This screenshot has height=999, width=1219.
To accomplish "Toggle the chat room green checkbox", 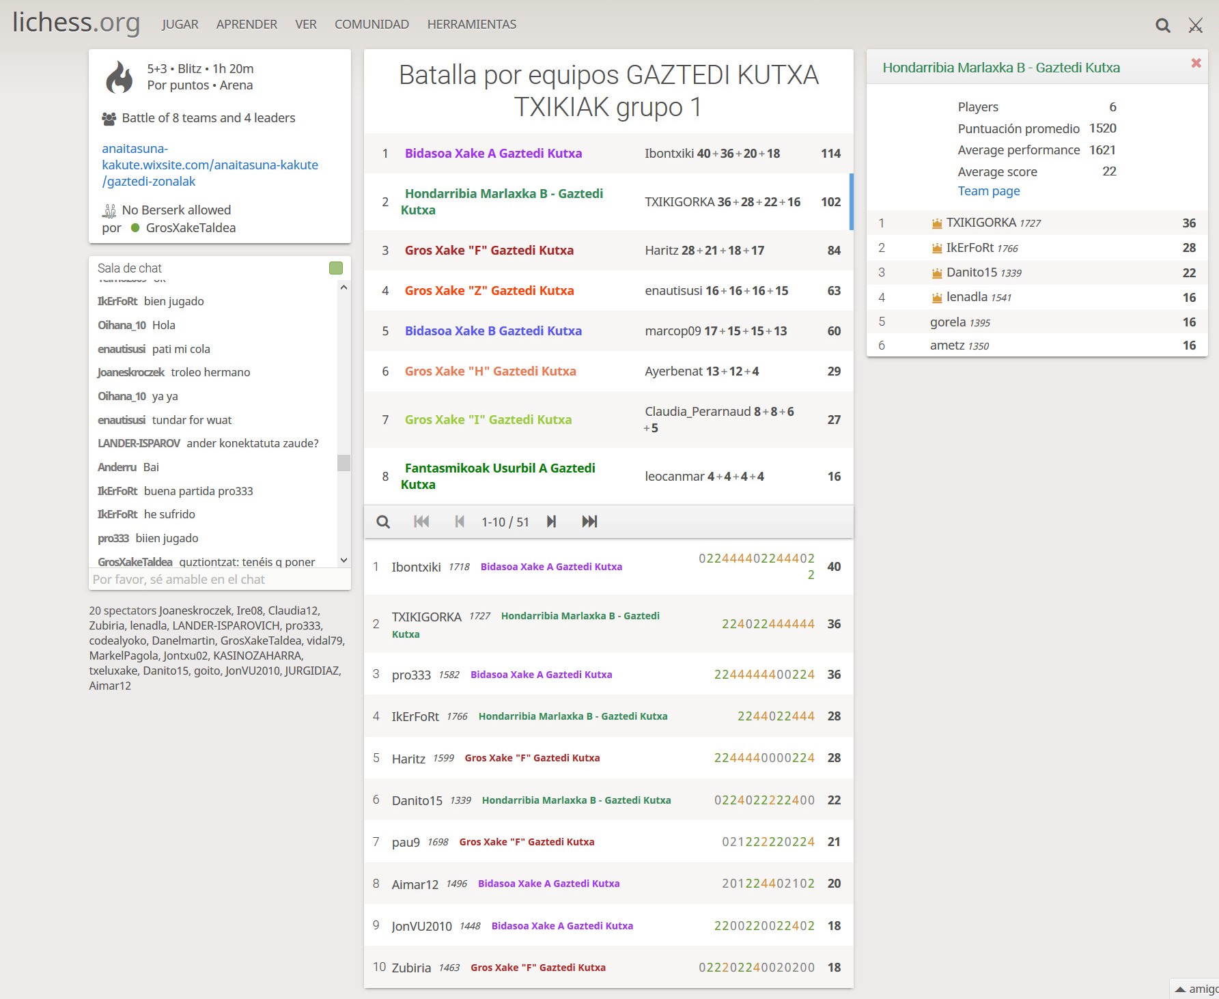I will coord(335,268).
